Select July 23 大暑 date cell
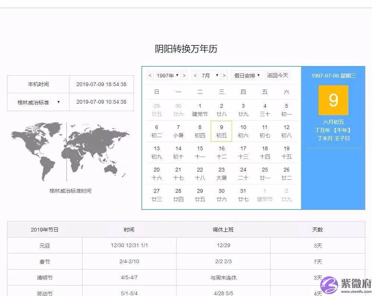This screenshot has width=372, height=296. point(221,174)
